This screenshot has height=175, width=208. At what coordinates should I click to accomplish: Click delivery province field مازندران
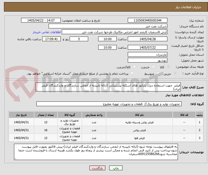[x=147, y=54]
